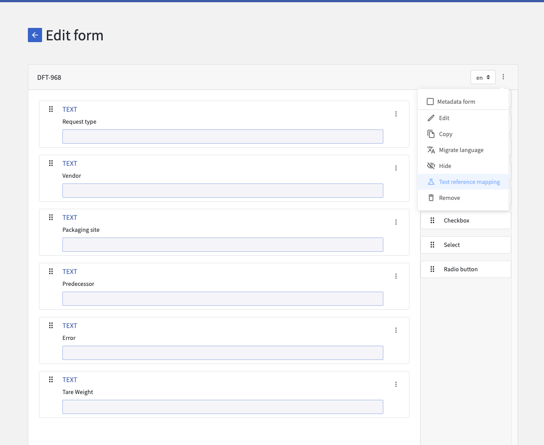Image resolution: width=544 pixels, height=445 pixels.
Task: Click the trash icon next to Remove
Action: pos(431,198)
